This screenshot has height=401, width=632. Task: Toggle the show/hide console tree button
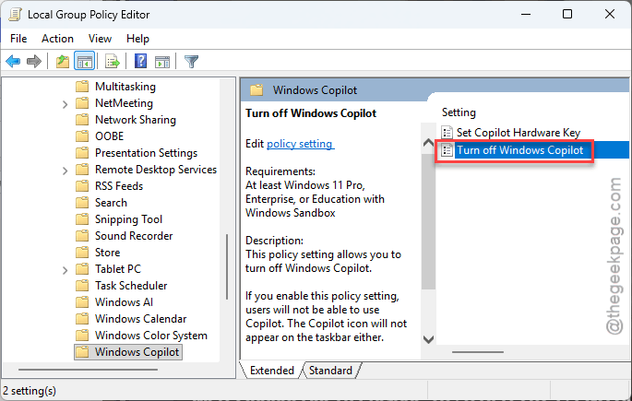pyautogui.click(x=84, y=62)
